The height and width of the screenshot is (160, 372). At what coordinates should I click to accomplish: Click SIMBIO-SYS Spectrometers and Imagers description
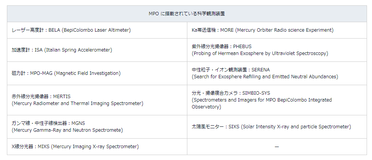(x=262, y=100)
